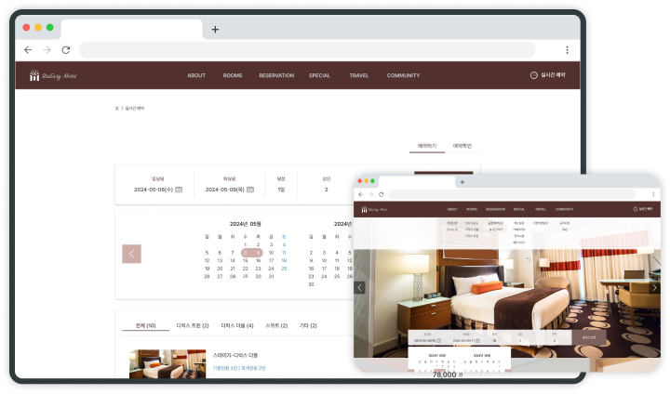Viewport: 670px width, 394px height.
Task: Open the ROOMS menu in the main header
Action: tap(233, 75)
